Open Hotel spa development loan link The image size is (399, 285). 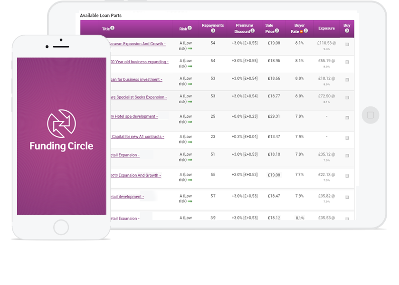[134, 116]
